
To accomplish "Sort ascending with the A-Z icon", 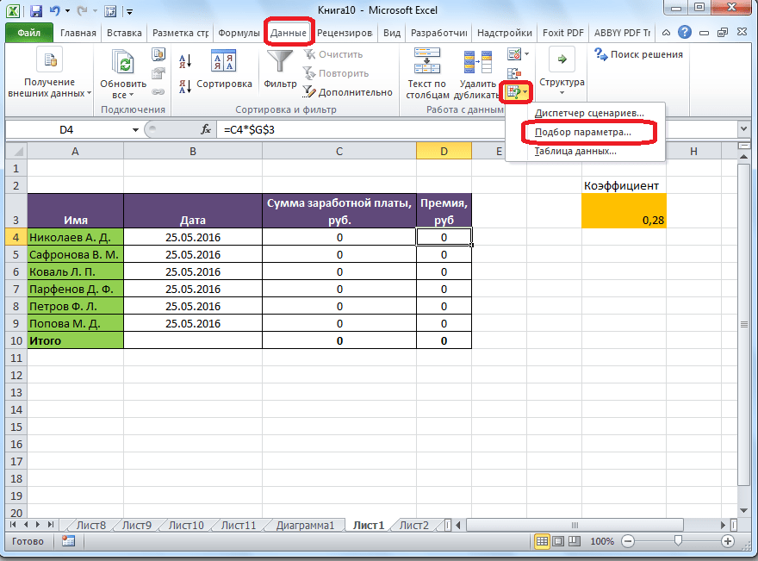I will (185, 62).
